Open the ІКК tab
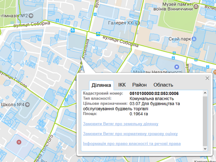This screenshot has width=216, height=162. click(122, 85)
